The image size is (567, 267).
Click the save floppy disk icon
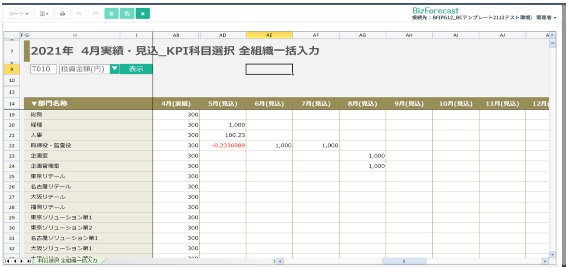click(127, 14)
